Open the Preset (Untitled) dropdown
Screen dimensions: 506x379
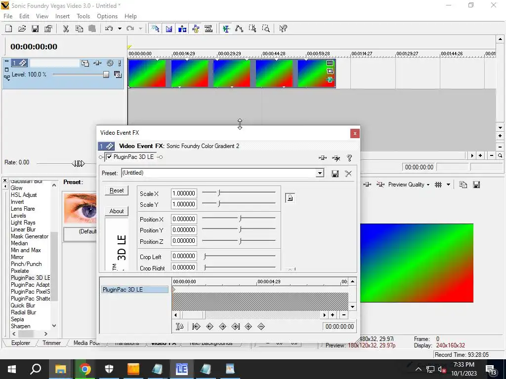[x=320, y=173]
